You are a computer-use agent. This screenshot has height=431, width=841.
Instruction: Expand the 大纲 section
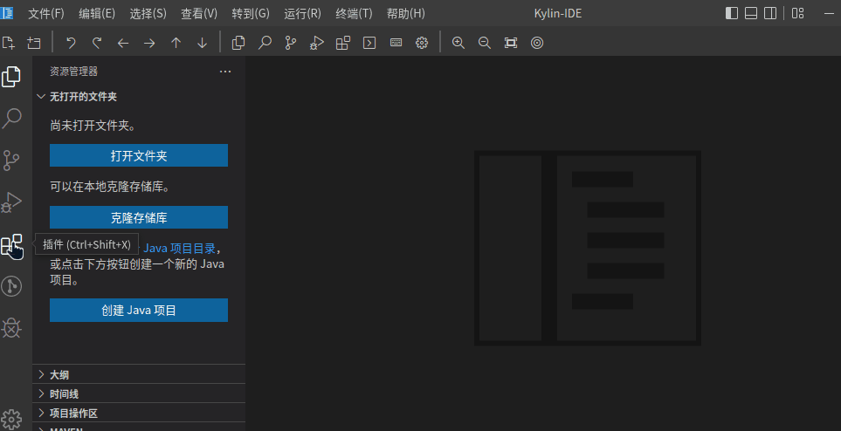pyautogui.click(x=59, y=374)
